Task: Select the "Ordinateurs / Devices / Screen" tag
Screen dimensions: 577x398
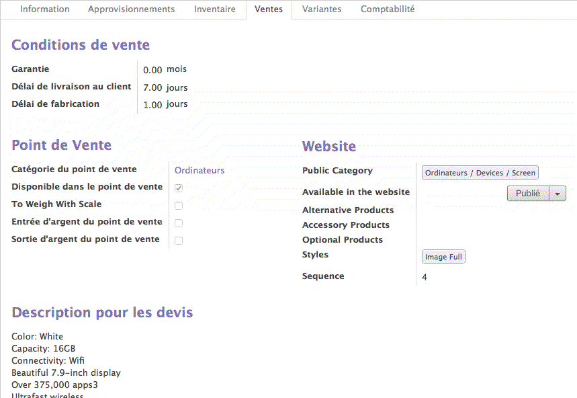Action: tap(480, 172)
